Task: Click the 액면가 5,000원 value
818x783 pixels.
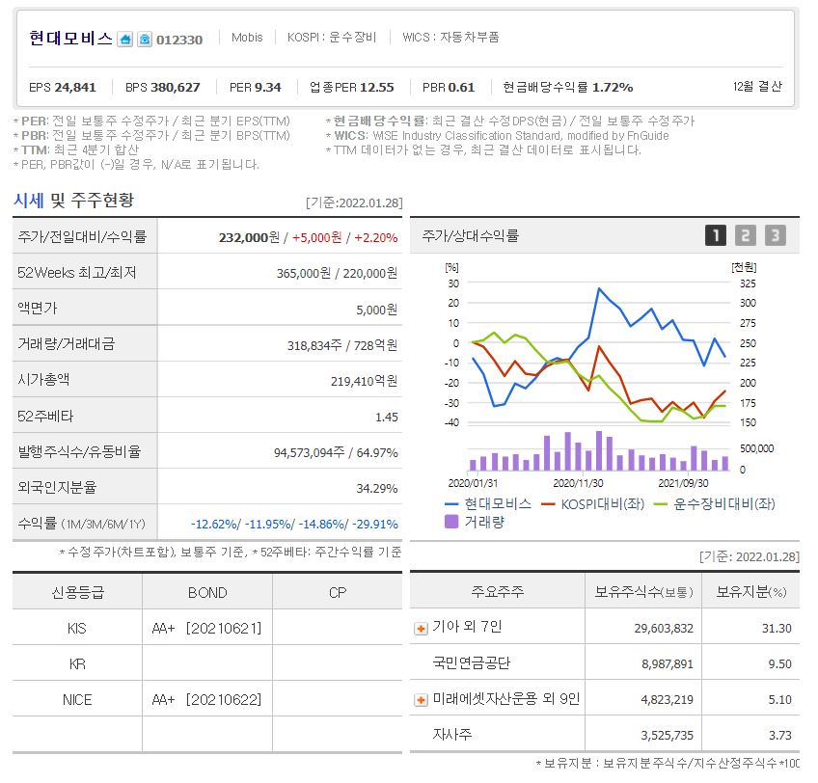Action: click(376, 310)
